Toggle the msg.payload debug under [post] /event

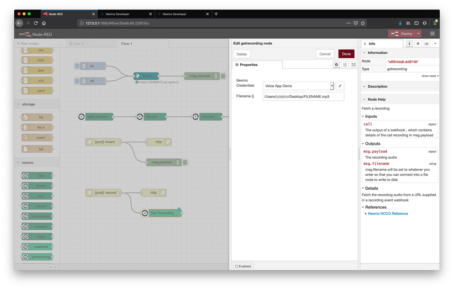(185, 162)
